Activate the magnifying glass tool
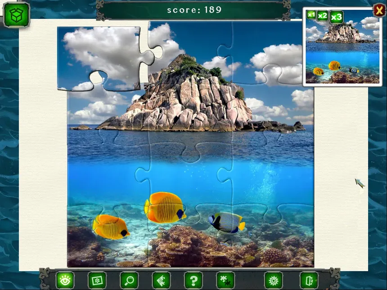The height and width of the screenshot is (290, 387). 129,281
